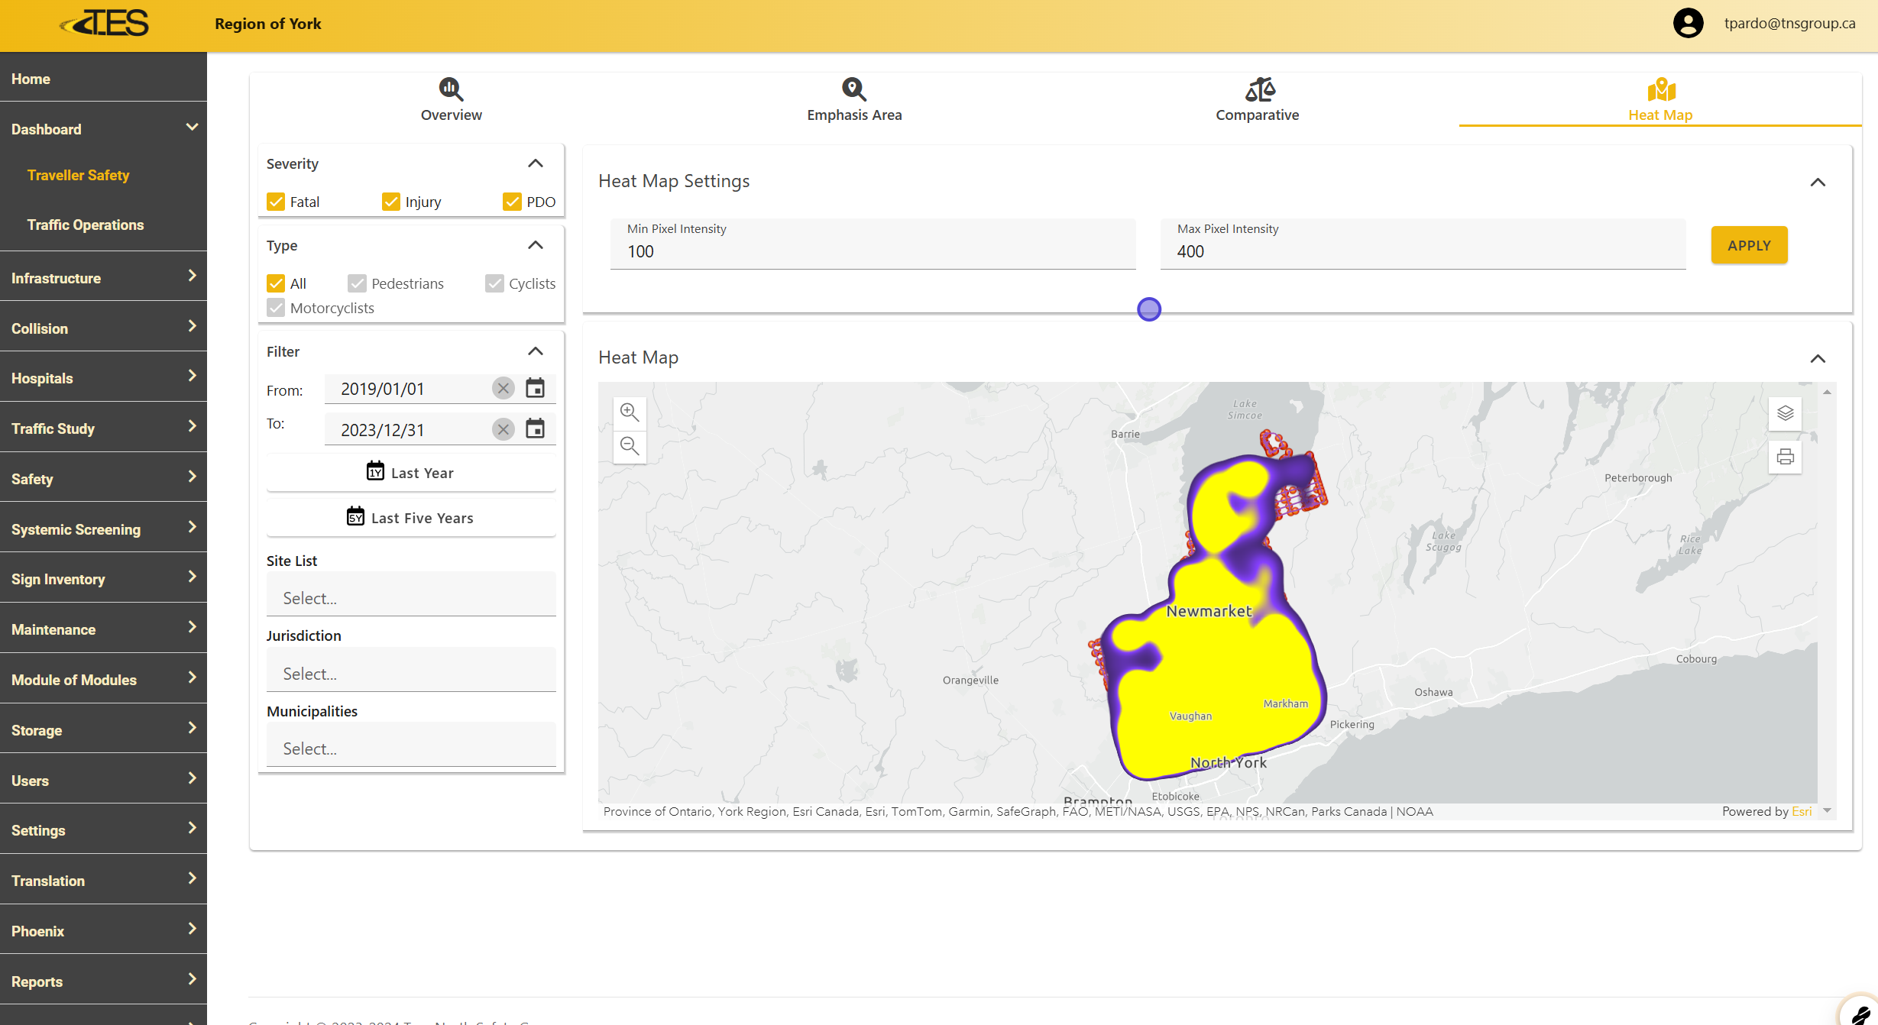Open the Jurisdiction select dropdown
The width and height of the screenshot is (1878, 1025).
click(411, 673)
